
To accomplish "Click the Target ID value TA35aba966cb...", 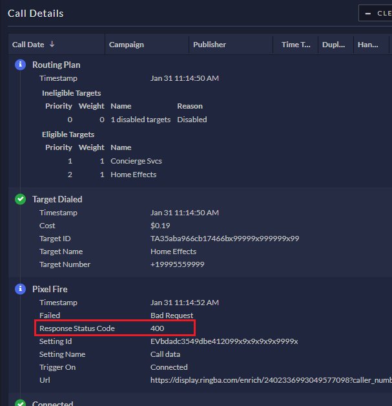I will click(225, 239).
